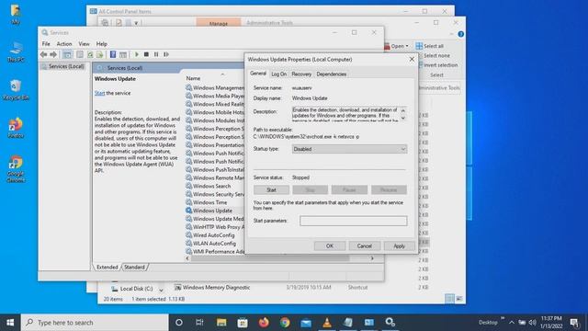This screenshot has width=588, height=331.
Task: Select Windows Memory Diagnostic in Administrative Tools
Action: (x=212, y=288)
